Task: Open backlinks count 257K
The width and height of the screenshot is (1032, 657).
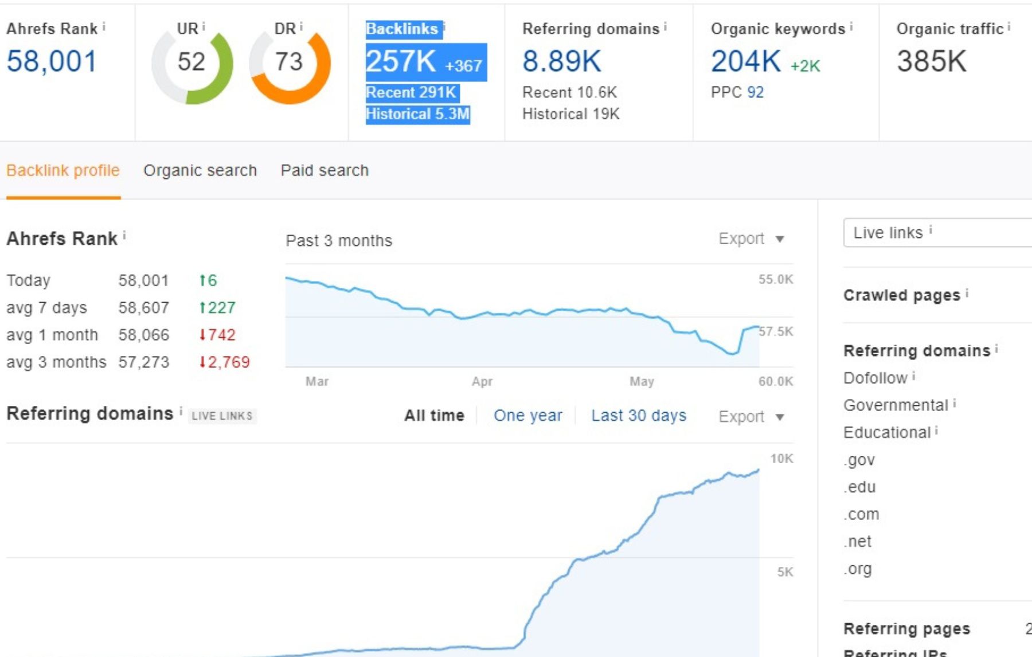Action: tap(401, 61)
